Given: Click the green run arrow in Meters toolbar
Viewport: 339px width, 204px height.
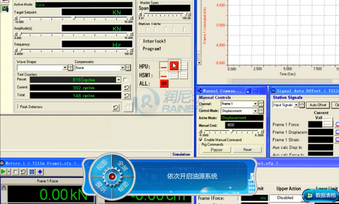Looking at the screenshot, I should 4,172.
